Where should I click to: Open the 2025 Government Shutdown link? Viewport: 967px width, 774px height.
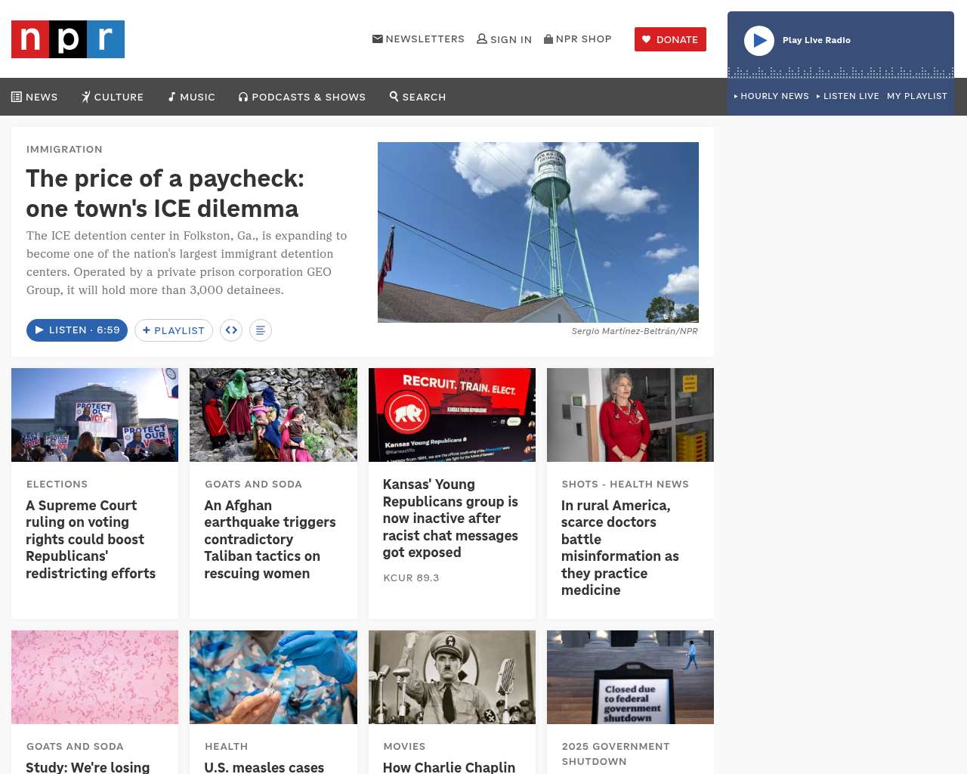point(616,754)
